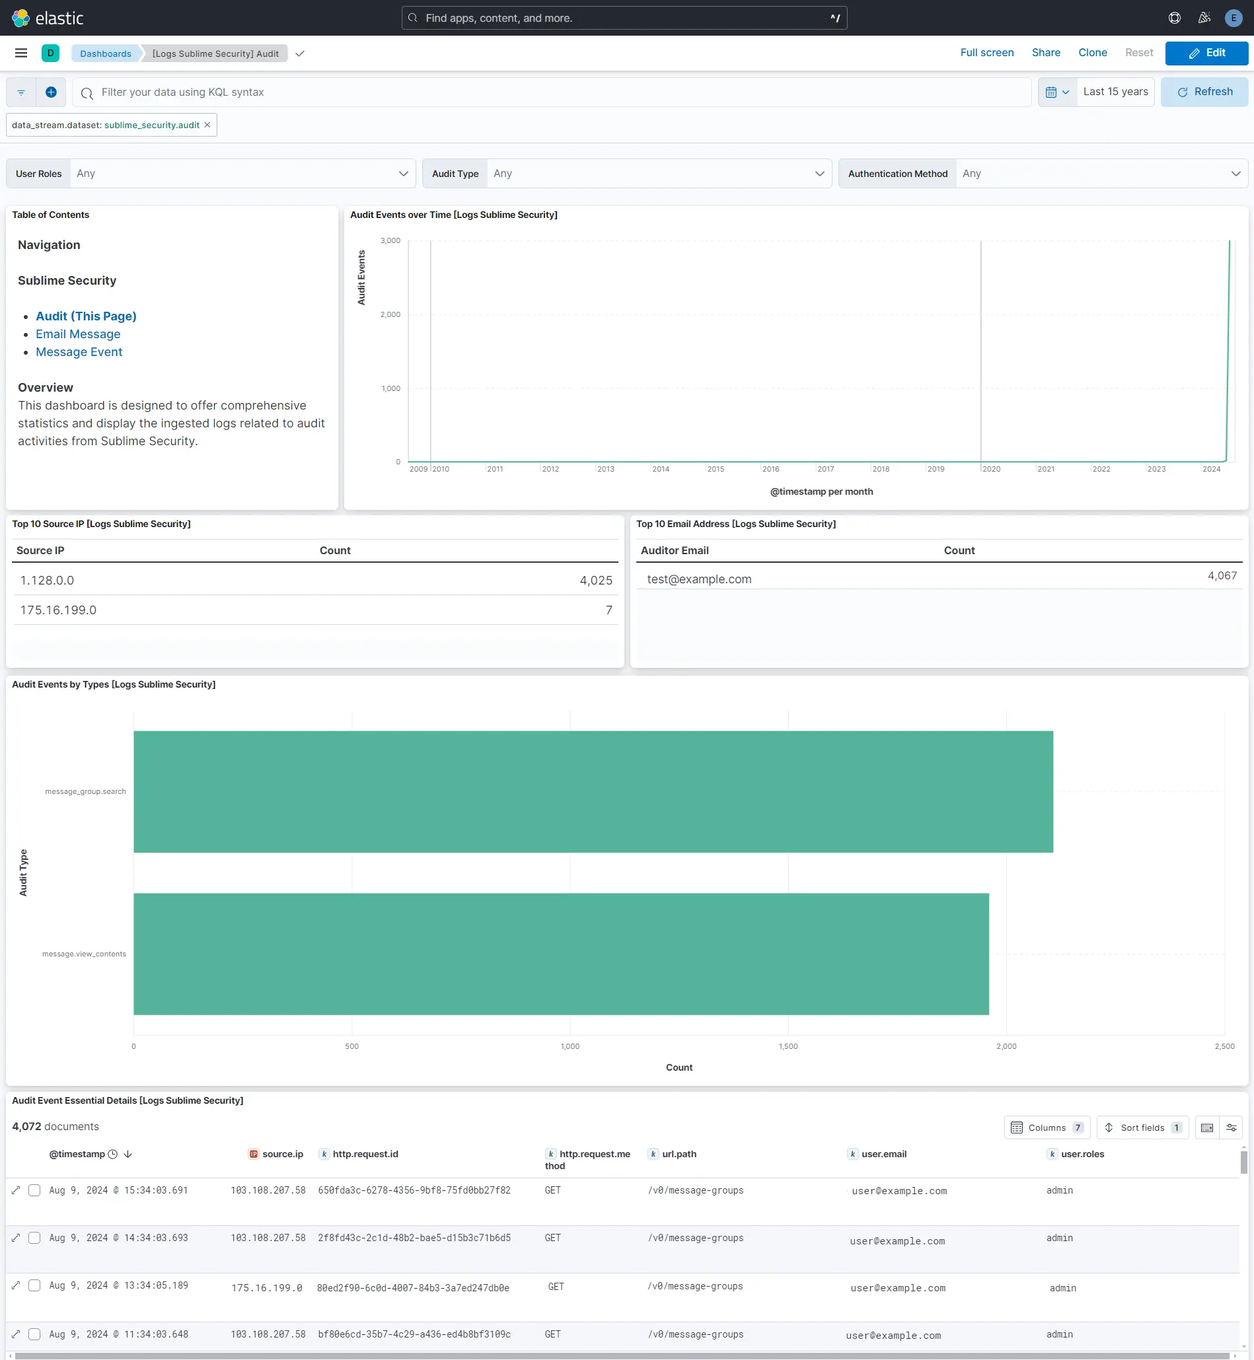Screen dimensions: 1254x1360
Task: Open the main navigation hamburger menu
Action: click(21, 53)
